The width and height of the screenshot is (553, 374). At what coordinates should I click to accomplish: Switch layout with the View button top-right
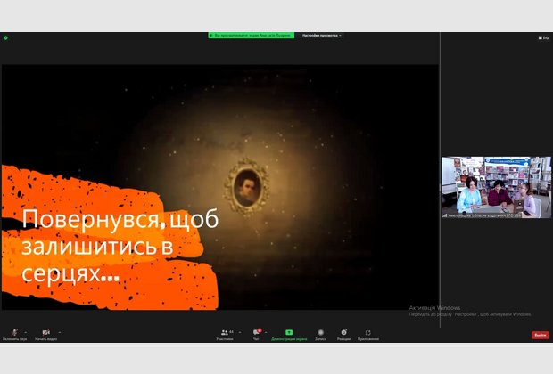544,37
